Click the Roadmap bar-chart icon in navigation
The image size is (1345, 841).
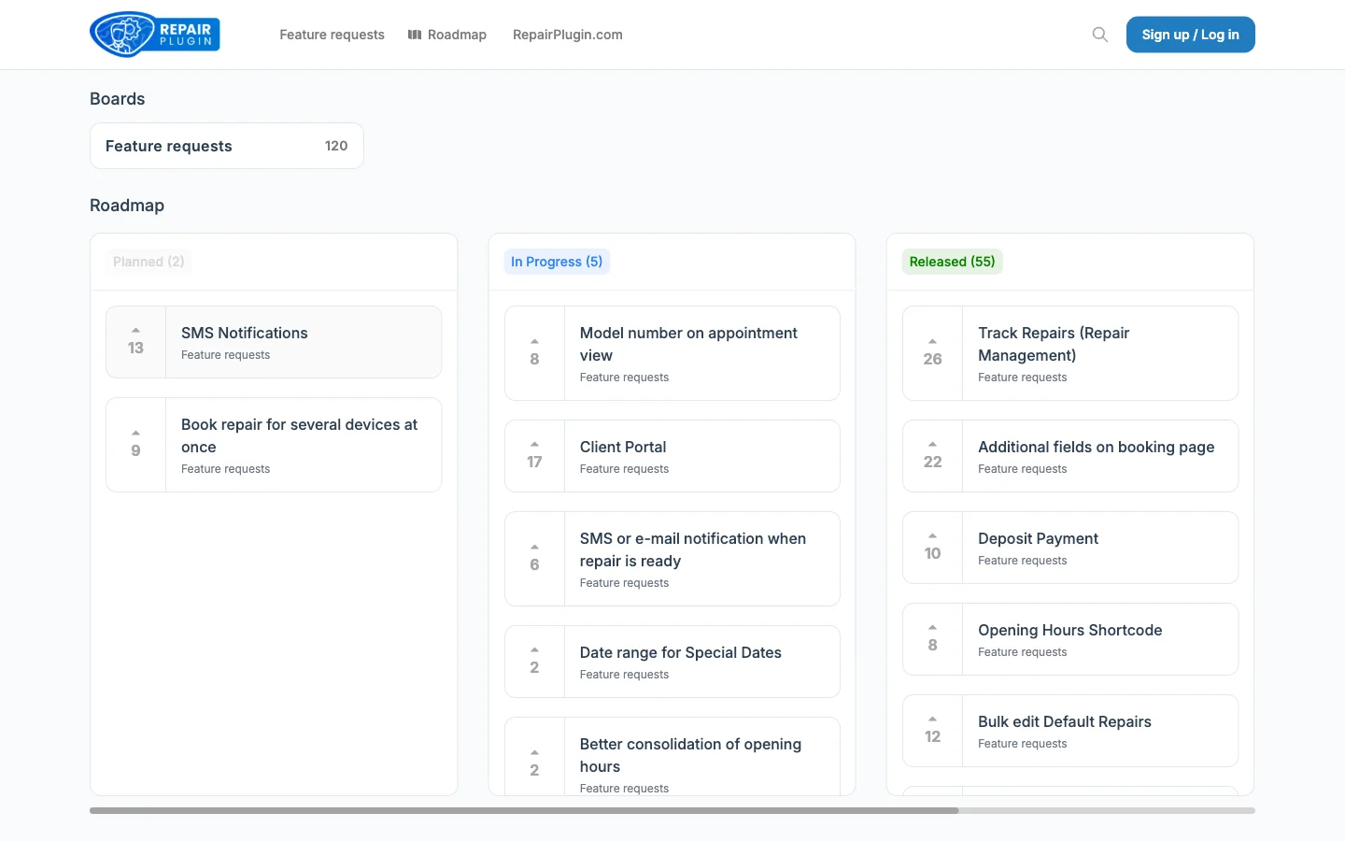click(414, 35)
